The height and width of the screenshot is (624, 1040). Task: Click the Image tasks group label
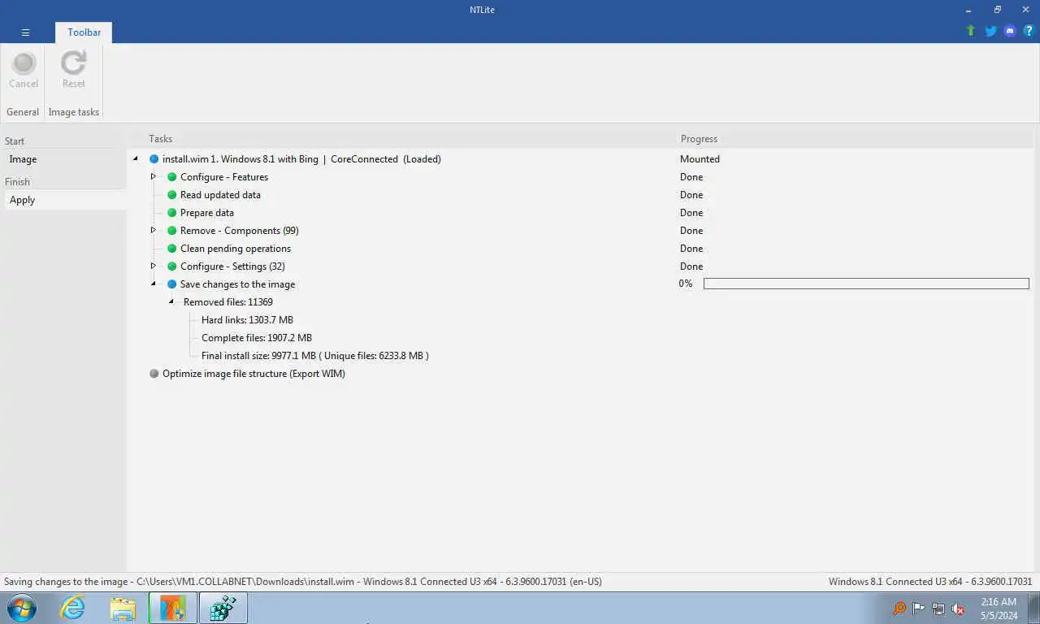[x=74, y=112]
